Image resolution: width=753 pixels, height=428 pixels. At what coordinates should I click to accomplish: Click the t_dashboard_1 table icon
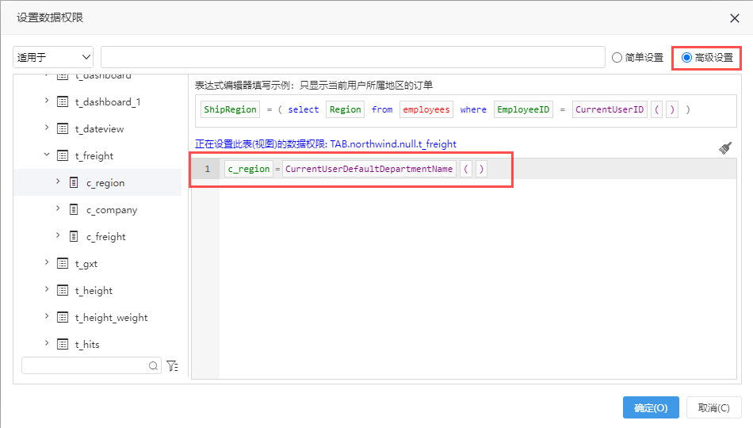pyautogui.click(x=63, y=101)
